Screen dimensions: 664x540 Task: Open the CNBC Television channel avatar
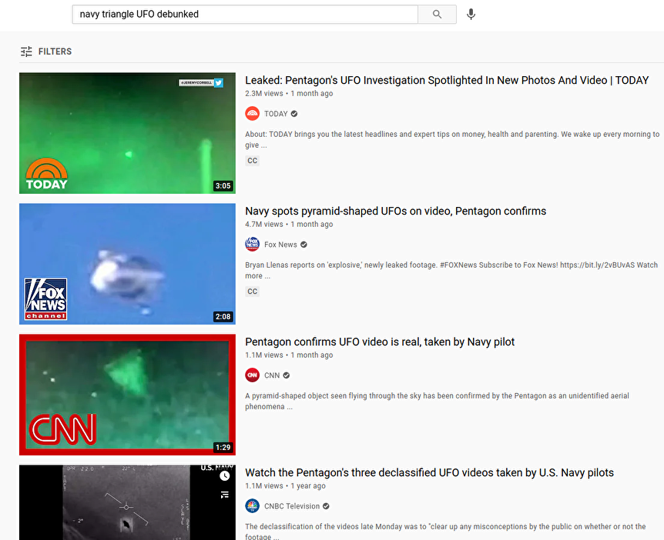253,506
